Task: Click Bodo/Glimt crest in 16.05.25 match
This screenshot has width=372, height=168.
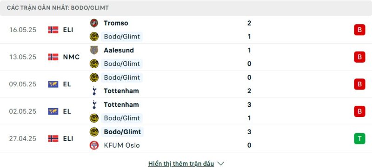Action: coord(94,37)
